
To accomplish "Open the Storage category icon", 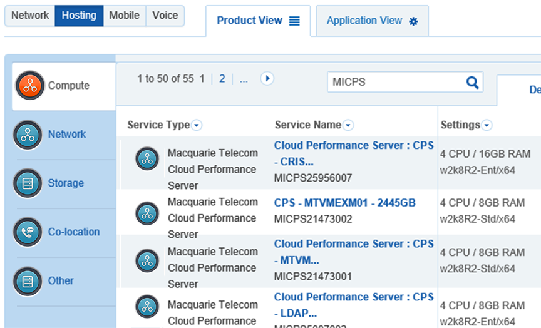I will [28, 183].
